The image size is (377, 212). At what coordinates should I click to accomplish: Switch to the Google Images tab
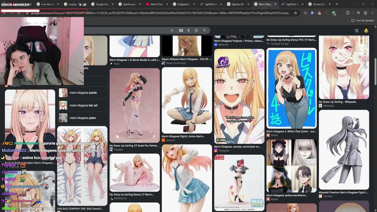pos(102,4)
